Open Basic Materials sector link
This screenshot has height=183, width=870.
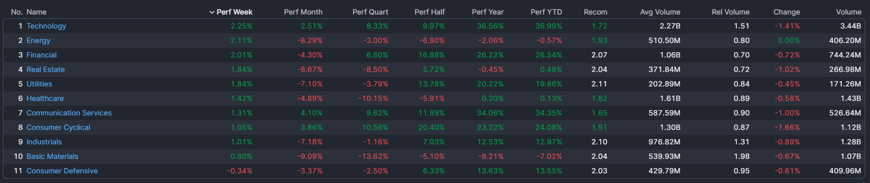pyautogui.click(x=52, y=156)
